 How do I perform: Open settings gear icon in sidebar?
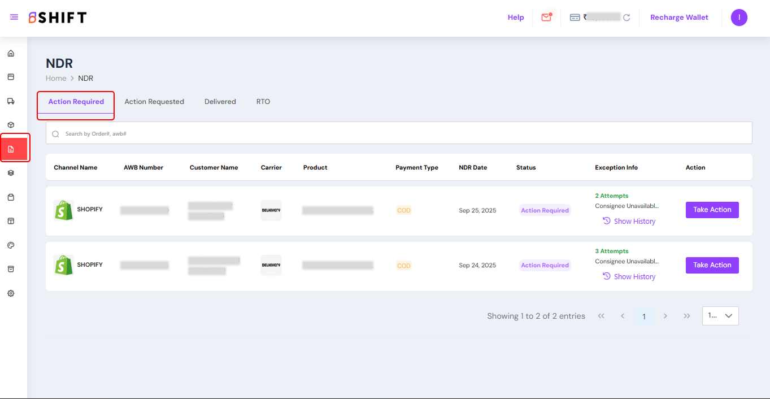click(x=11, y=293)
